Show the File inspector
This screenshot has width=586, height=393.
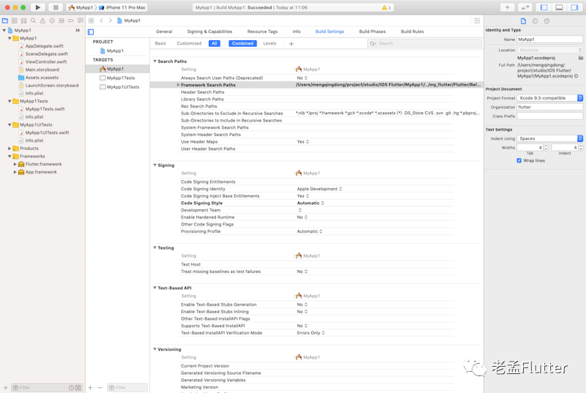point(523,21)
